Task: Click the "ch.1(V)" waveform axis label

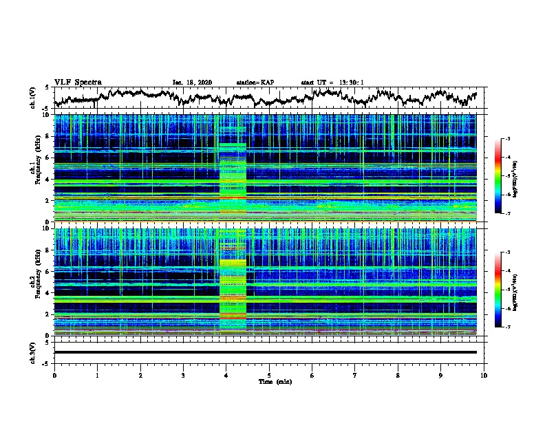Action: [33, 98]
